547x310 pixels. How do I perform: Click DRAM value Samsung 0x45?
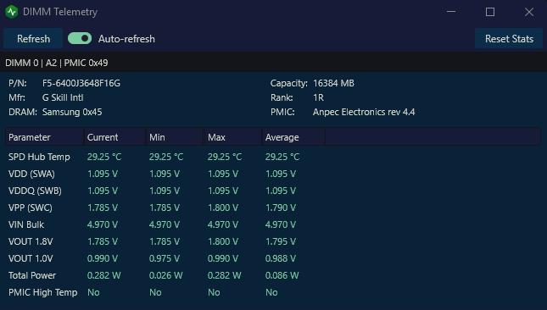(72, 112)
